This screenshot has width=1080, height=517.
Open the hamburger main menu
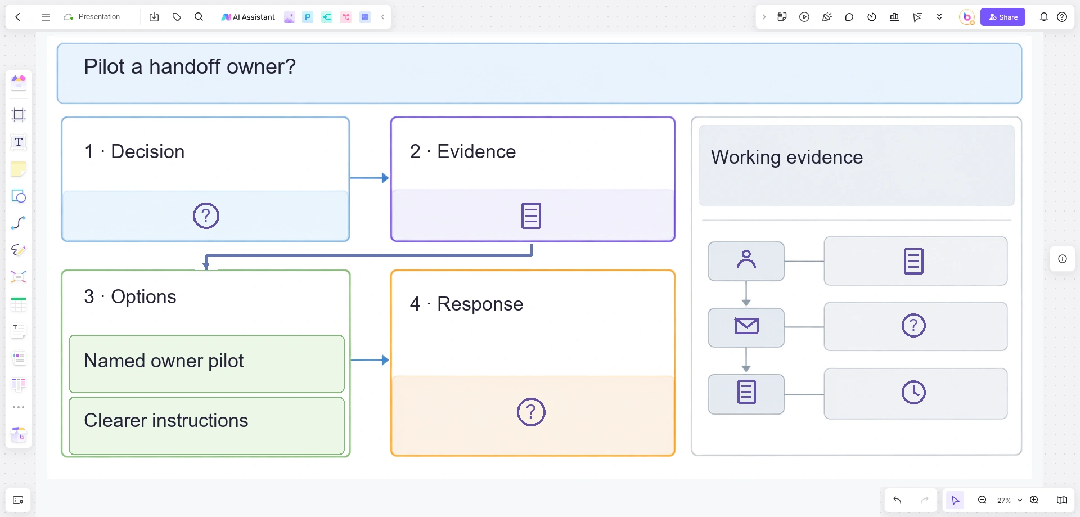(x=46, y=17)
